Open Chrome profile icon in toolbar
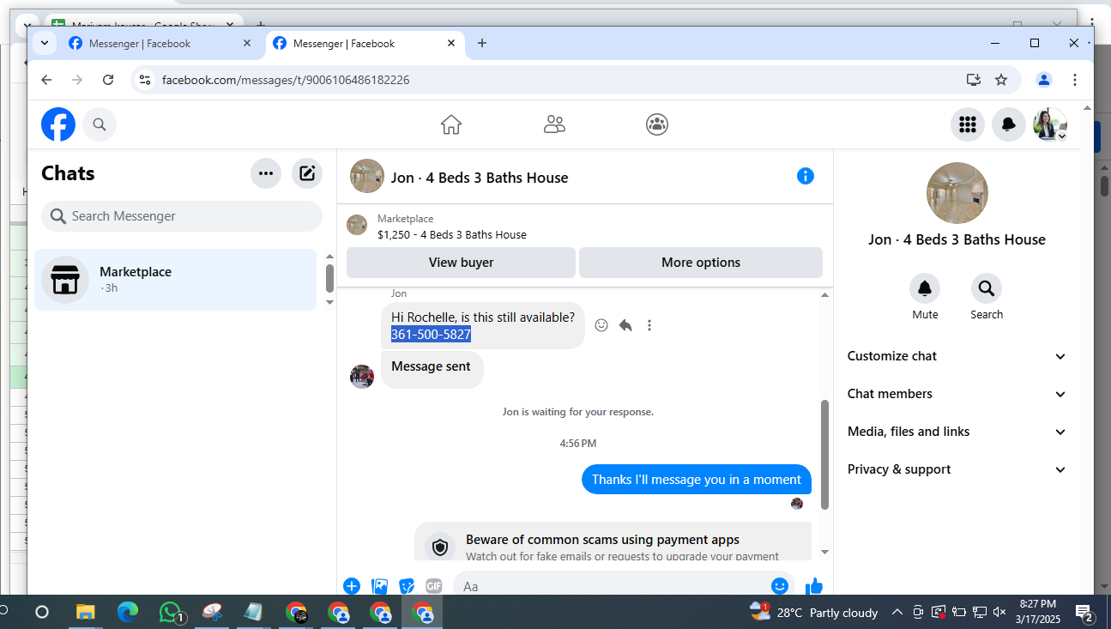1111x629 pixels. 1044,80
